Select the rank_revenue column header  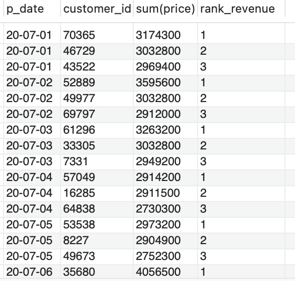pyautogui.click(x=241, y=9)
